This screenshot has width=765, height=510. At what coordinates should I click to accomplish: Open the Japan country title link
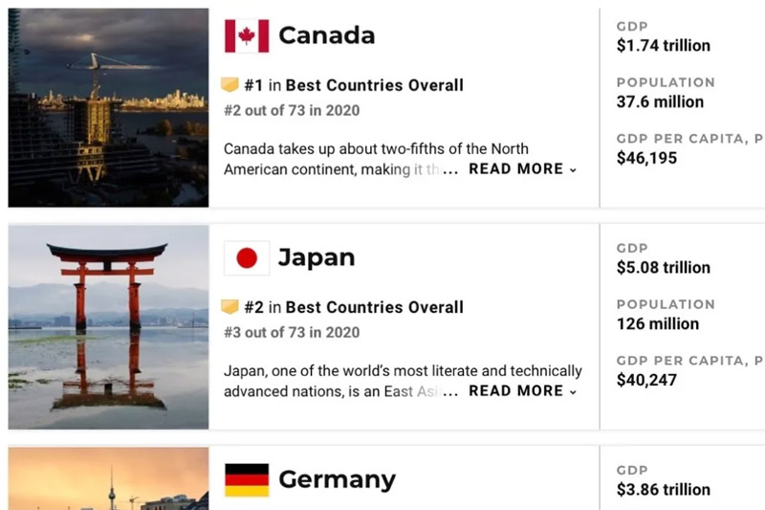(x=317, y=257)
